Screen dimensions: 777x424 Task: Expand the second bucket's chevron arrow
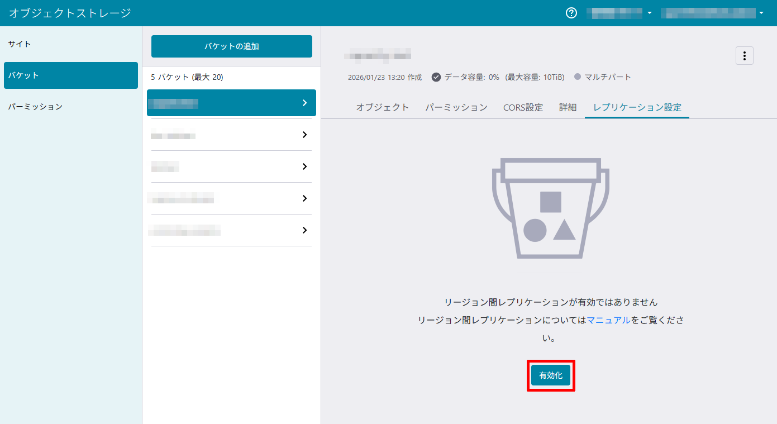304,135
